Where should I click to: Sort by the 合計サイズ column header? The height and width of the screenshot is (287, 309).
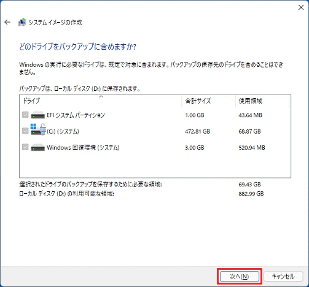(x=208, y=101)
